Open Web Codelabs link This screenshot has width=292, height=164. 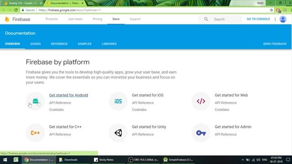click(222, 110)
